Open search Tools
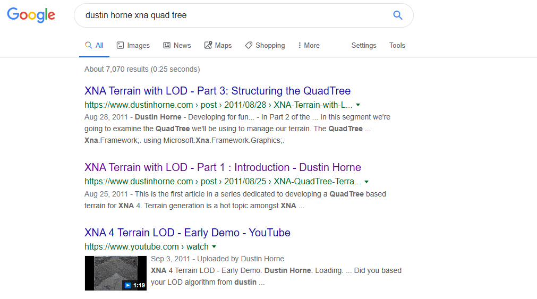Image resolution: width=537 pixels, height=299 pixels. coord(397,46)
